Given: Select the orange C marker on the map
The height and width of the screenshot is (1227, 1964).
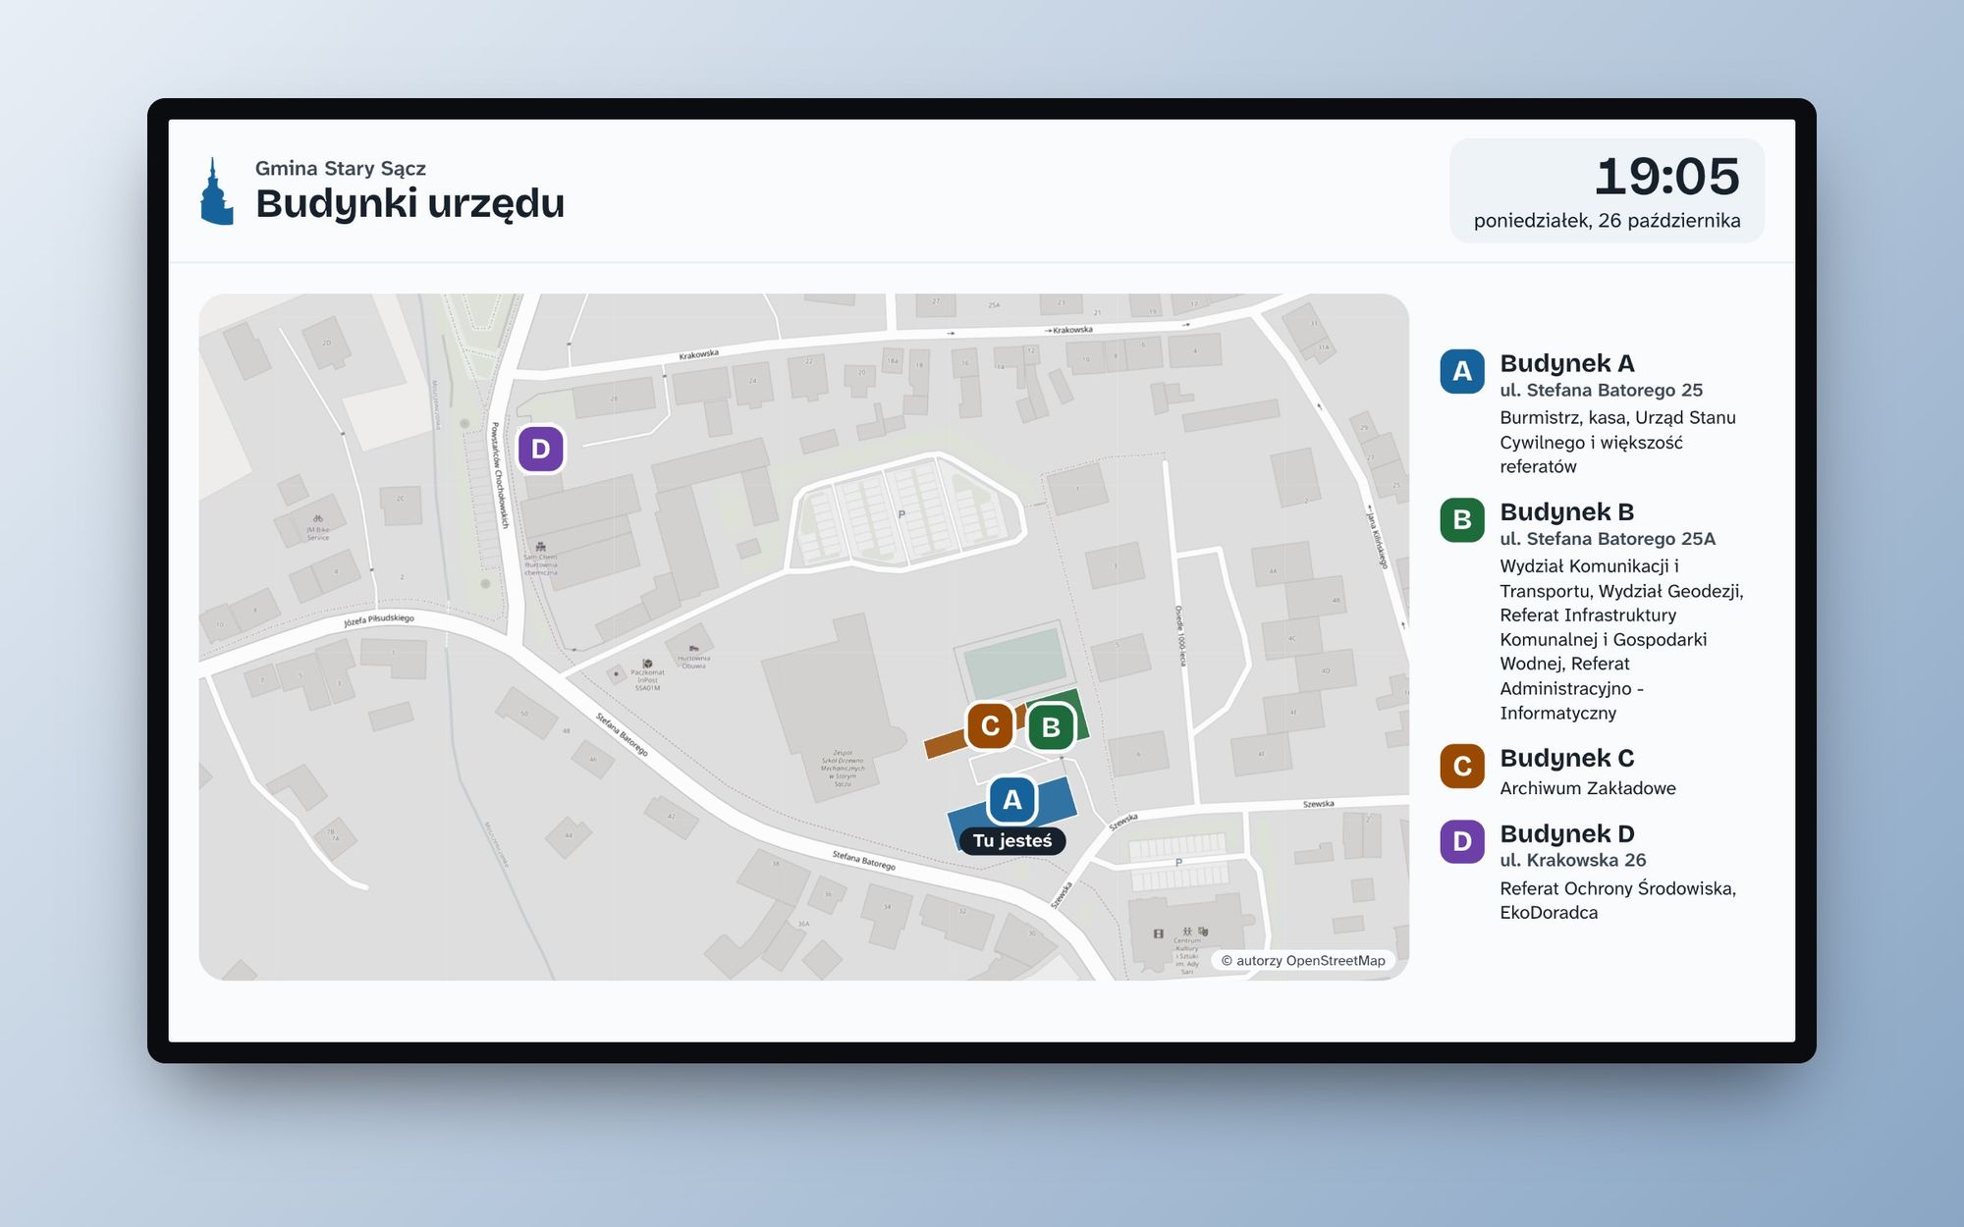Looking at the screenshot, I should coord(990,725).
